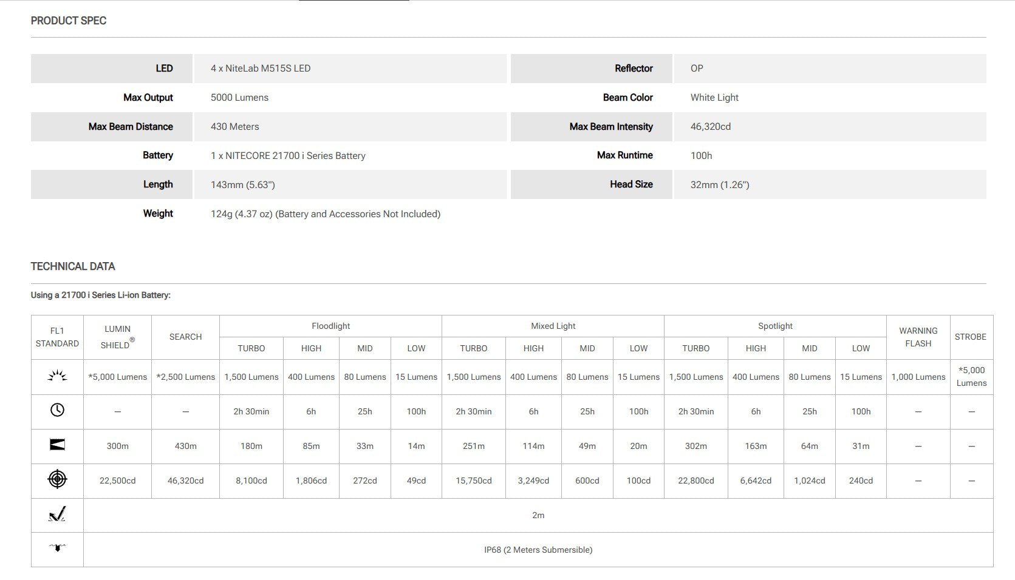This screenshot has height=580, width=1015.
Task: Click the waterproof rating icon
Action: 57,548
